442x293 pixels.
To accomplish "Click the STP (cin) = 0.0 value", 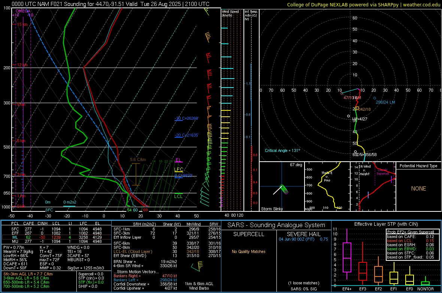I will (x=91, y=278).
